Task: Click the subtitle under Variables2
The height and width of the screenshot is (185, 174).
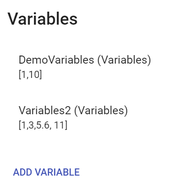Action: coord(43,125)
